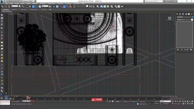Open the Modifiers menu
Viewport: 194px width, 109px height.
point(35,4)
